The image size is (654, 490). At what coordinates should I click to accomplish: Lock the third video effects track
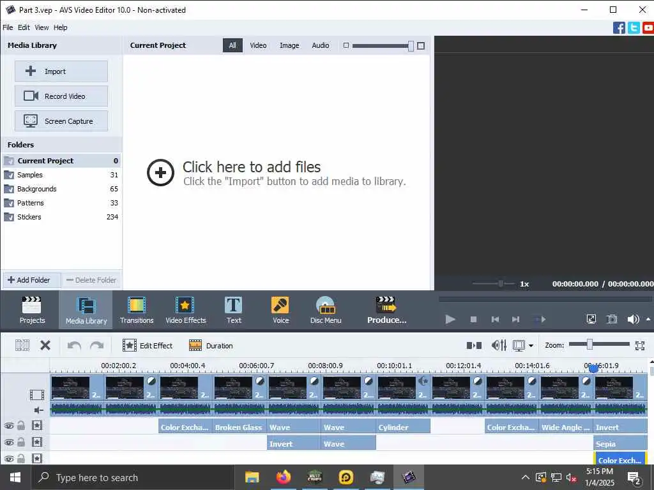click(21, 459)
